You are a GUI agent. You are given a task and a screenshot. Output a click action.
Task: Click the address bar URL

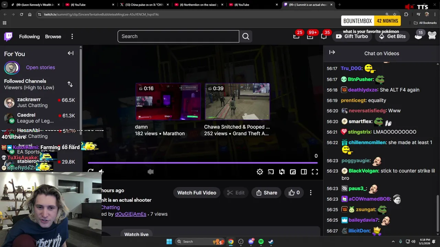[101, 14]
